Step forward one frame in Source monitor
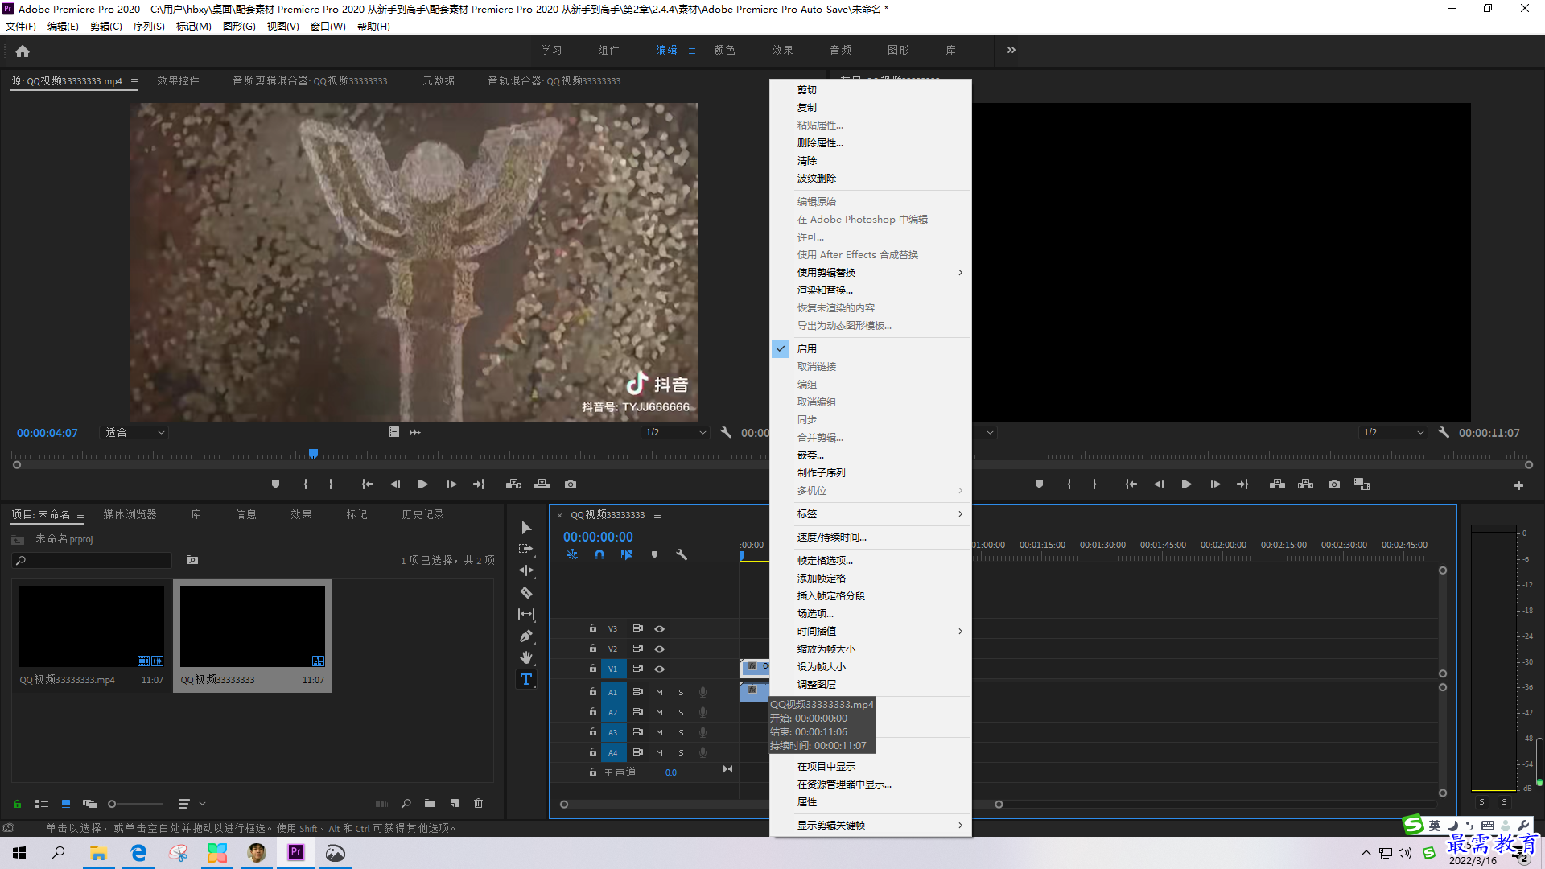Viewport: 1545px width, 869px height. 451,484
